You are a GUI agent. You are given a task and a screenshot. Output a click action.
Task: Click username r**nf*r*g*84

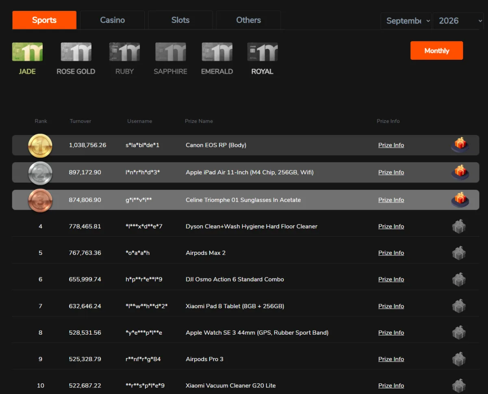tap(143, 359)
